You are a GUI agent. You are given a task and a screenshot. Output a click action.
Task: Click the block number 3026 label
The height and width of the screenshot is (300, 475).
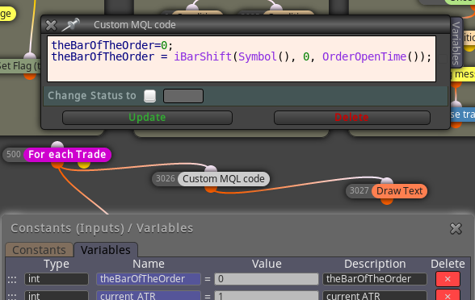[x=166, y=178]
